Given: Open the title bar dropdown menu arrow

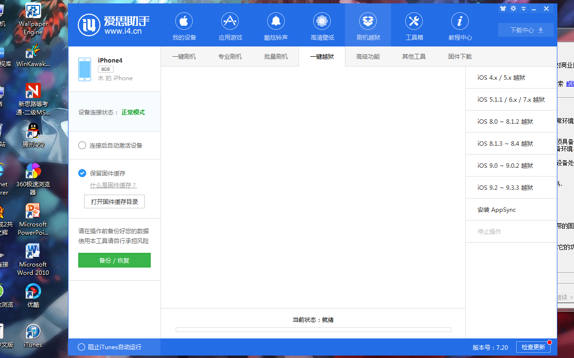Looking at the screenshot, I should pyautogui.click(x=524, y=9).
